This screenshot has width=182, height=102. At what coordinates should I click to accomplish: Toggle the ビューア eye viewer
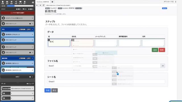(x=30, y=84)
